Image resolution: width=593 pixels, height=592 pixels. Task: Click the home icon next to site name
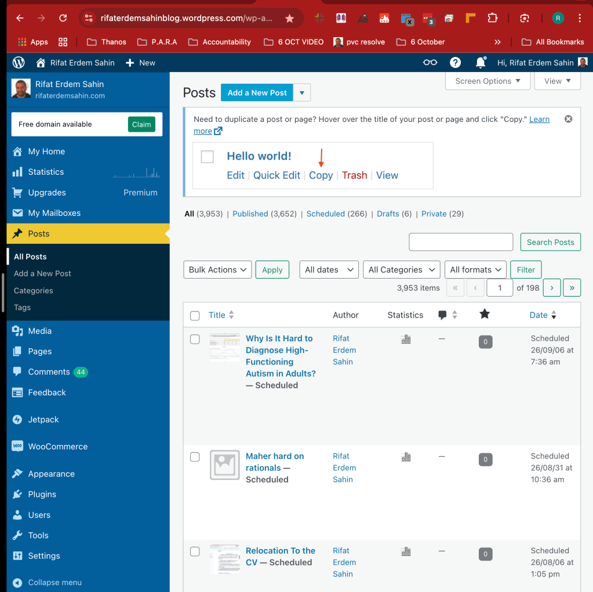[x=41, y=63]
